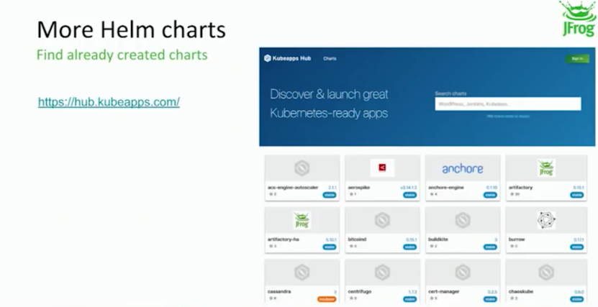Click the stable badge on buildkite

coord(491,247)
